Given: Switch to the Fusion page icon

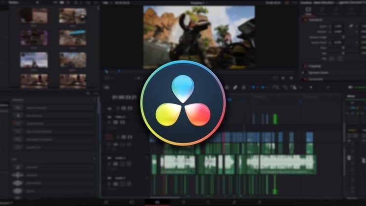Looking at the screenshot, I should [x=183, y=202].
